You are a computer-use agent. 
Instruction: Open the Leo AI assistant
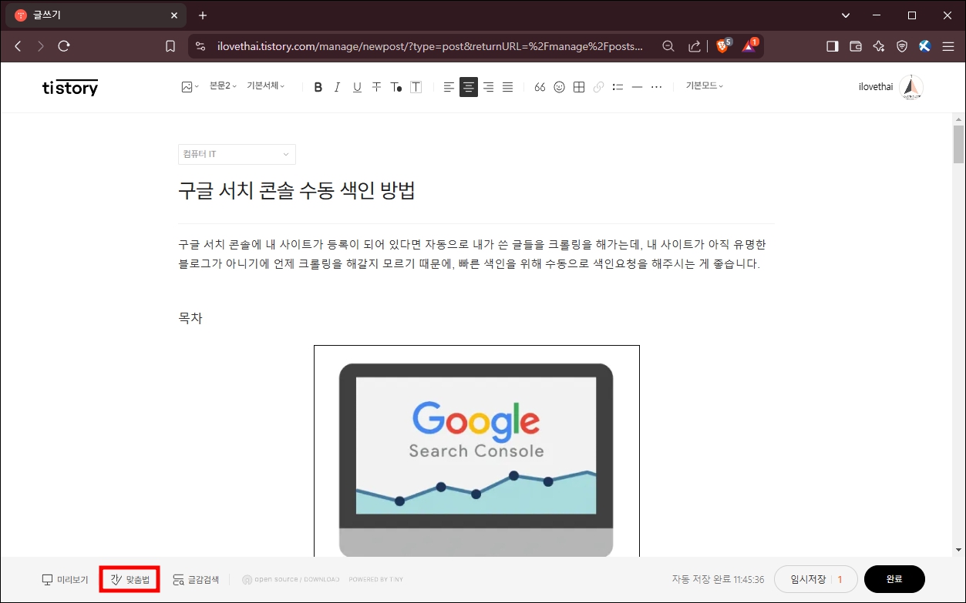point(878,46)
